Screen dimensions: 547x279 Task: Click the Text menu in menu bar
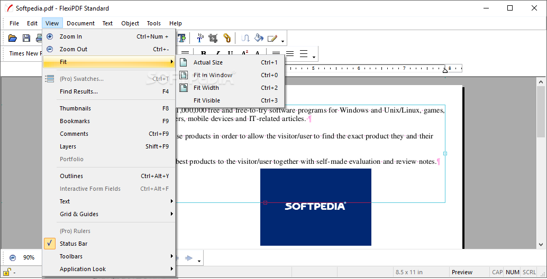(x=107, y=23)
